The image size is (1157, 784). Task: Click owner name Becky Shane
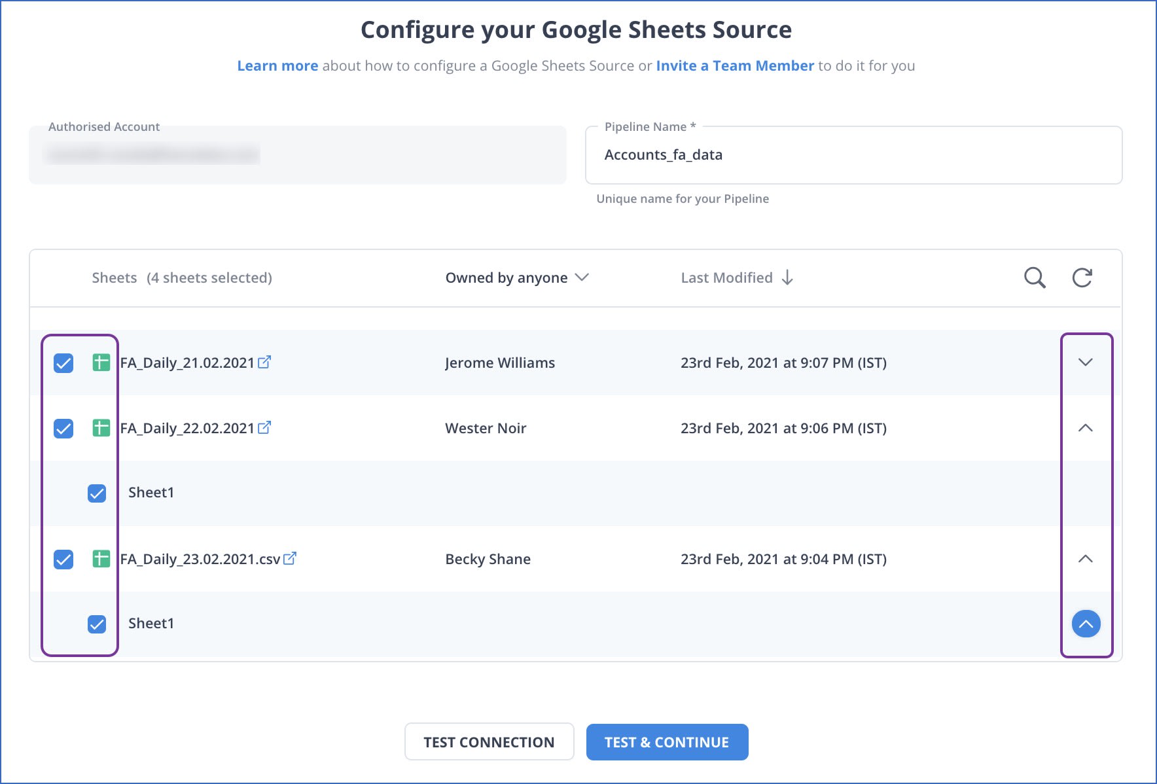(x=488, y=559)
